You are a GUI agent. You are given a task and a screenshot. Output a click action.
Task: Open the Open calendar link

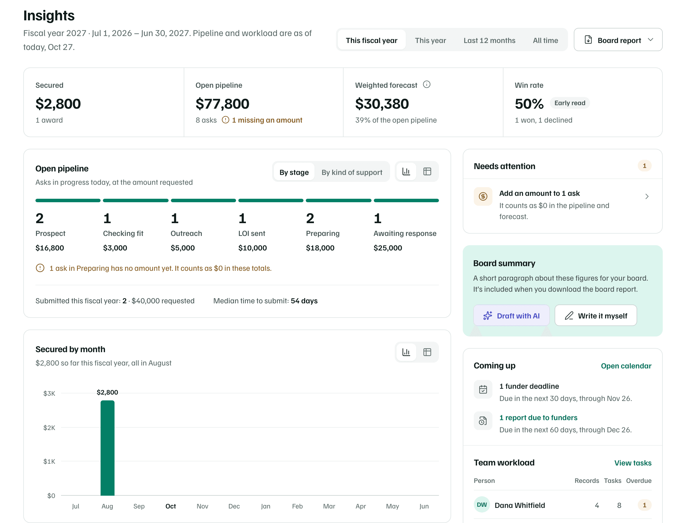coord(626,366)
